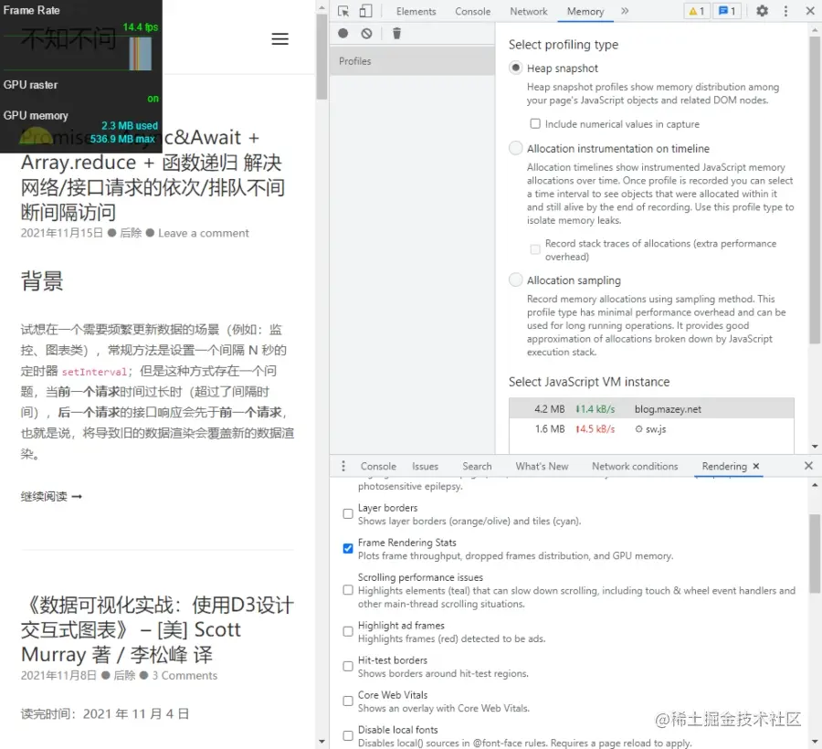Switch to the Network tab
822x749 pixels.
tap(529, 12)
